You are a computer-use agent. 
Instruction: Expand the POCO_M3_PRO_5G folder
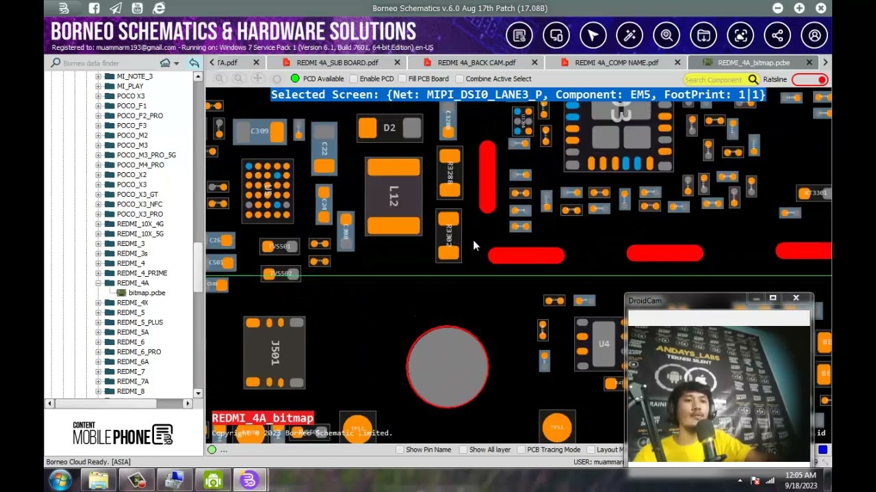[99, 155]
